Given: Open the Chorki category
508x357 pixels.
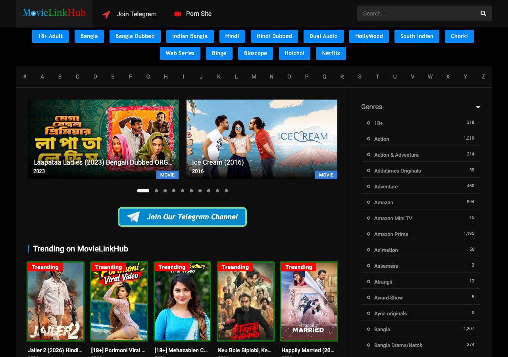Looking at the screenshot, I should coord(459,36).
